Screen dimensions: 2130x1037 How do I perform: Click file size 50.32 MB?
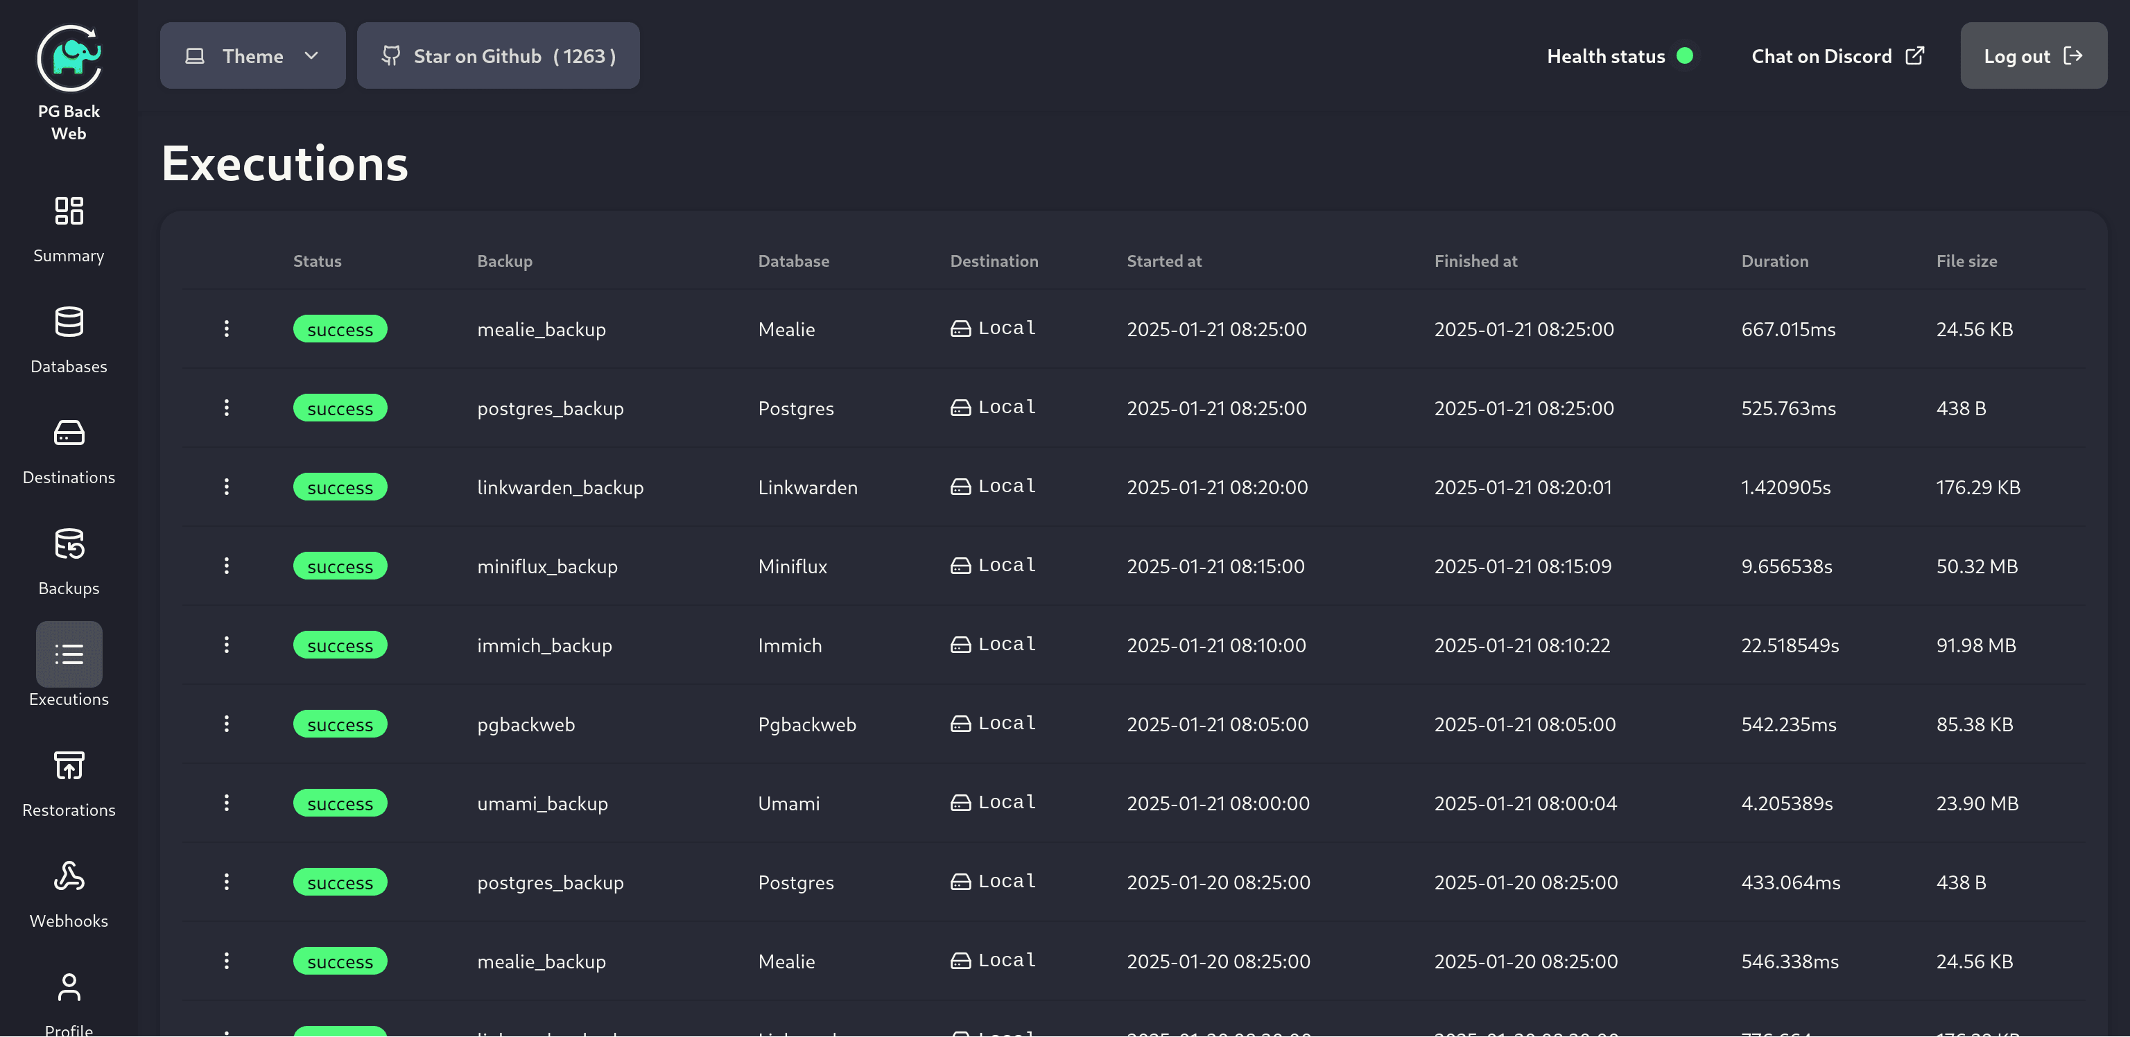click(x=1977, y=566)
